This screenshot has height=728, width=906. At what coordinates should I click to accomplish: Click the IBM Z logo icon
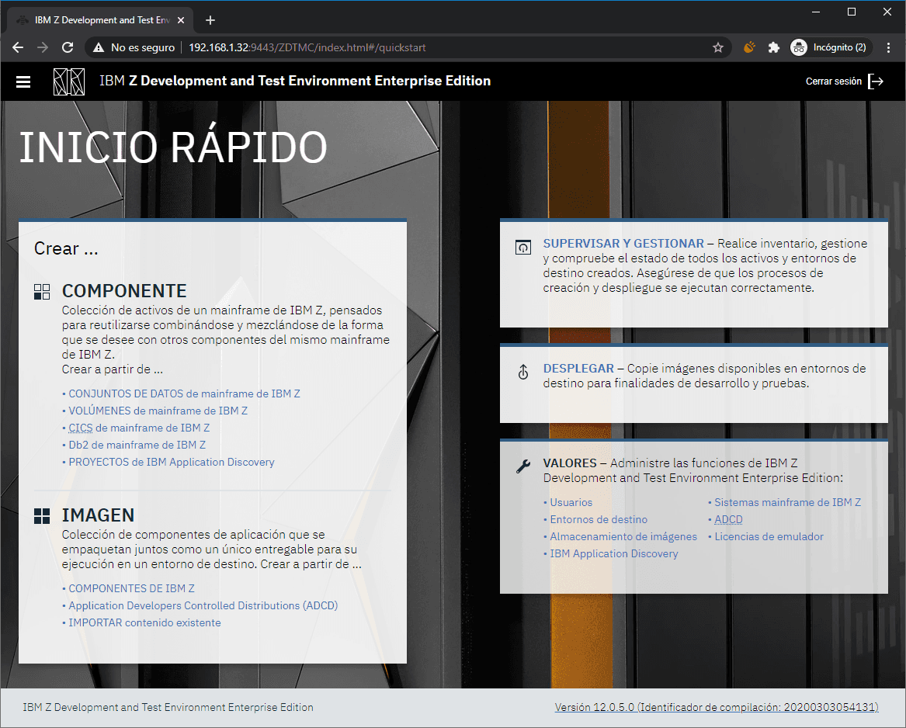69,81
